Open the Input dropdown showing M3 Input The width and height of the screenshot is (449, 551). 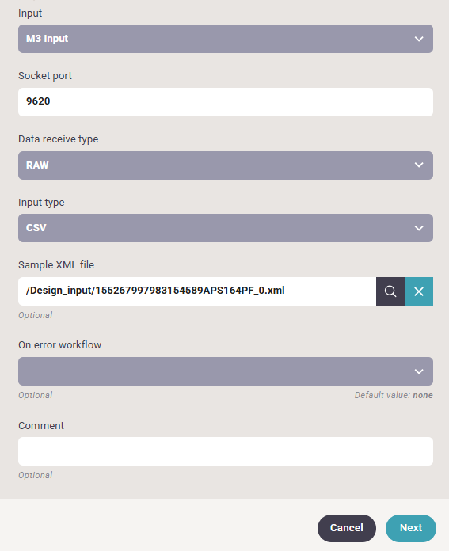pyautogui.click(x=226, y=39)
